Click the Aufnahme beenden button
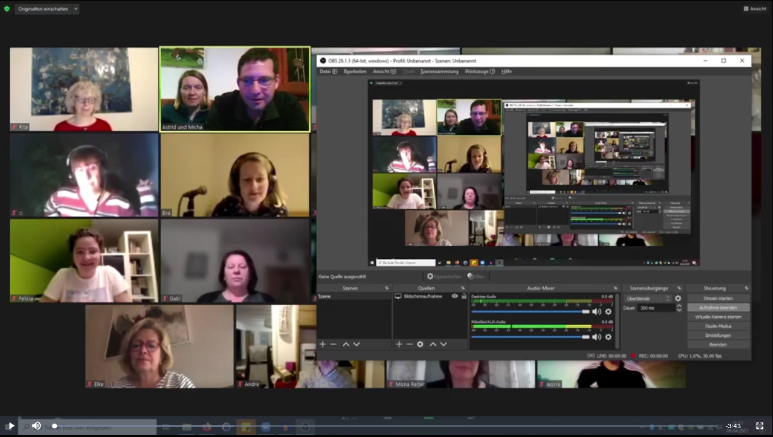 (x=718, y=307)
